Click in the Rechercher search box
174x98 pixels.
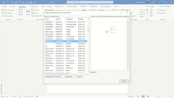[x=90, y=2]
